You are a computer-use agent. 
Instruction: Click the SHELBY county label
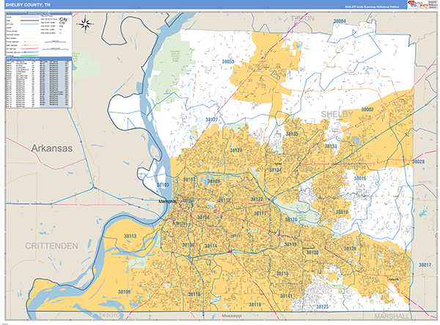337,114
